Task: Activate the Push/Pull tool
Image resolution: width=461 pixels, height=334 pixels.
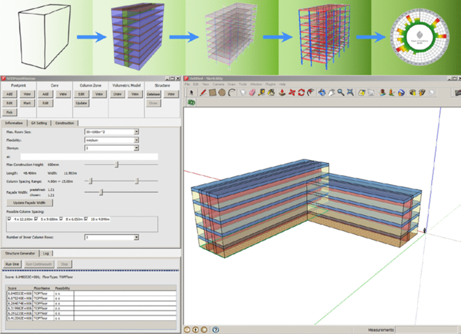Action: tap(282, 92)
